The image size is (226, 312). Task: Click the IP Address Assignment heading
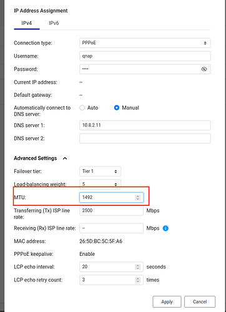coord(41,11)
